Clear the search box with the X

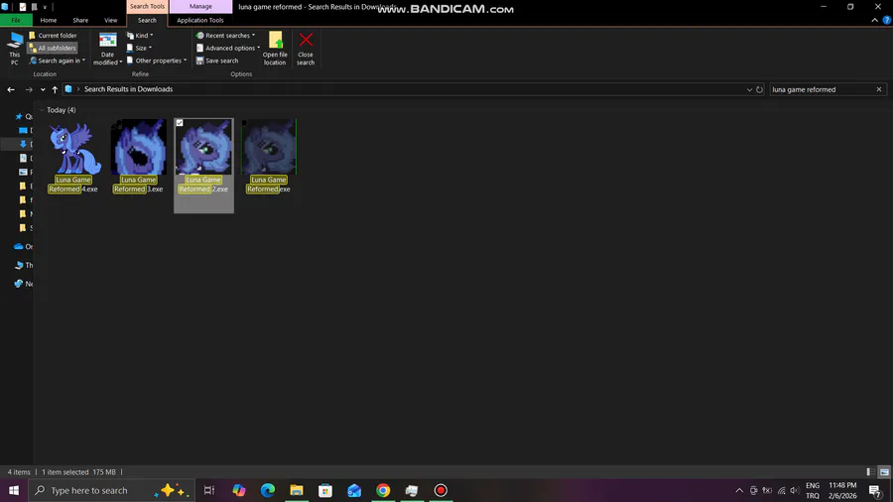[879, 89]
